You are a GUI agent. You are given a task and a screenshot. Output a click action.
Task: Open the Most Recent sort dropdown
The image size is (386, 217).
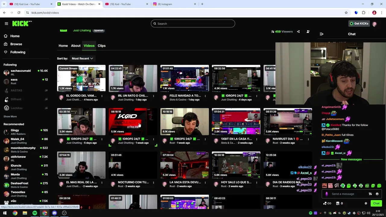[x=82, y=58]
